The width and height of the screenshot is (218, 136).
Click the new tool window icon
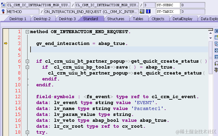(216, 37)
